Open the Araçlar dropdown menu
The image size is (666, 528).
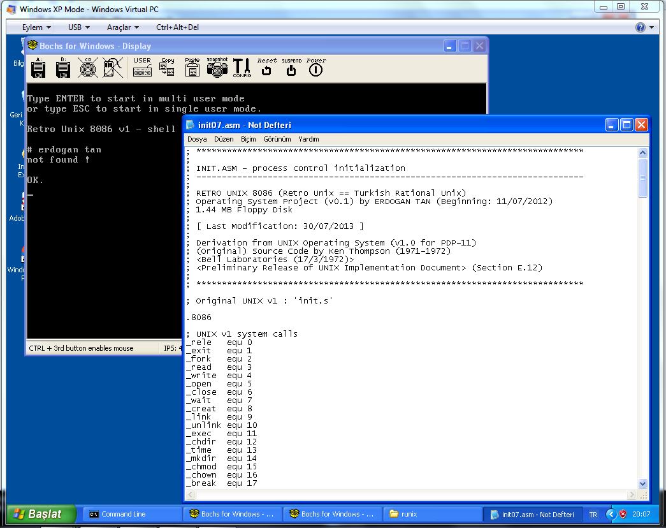point(123,27)
